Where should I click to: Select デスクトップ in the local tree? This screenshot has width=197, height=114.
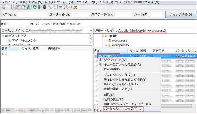[17, 36]
